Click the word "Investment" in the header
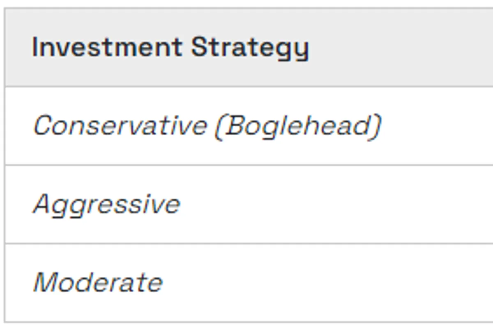493x328 pixels. click(107, 47)
